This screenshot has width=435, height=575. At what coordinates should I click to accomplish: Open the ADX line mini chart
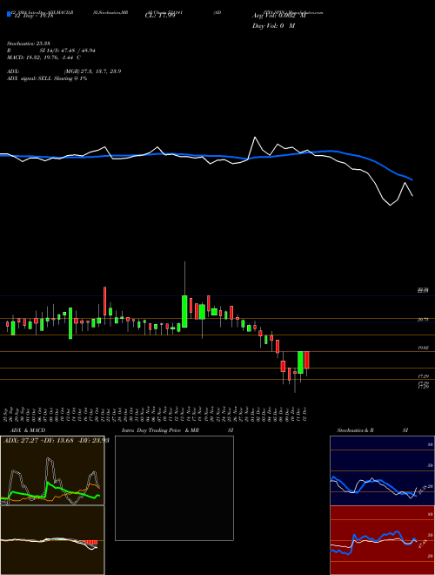[x=52, y=470]
